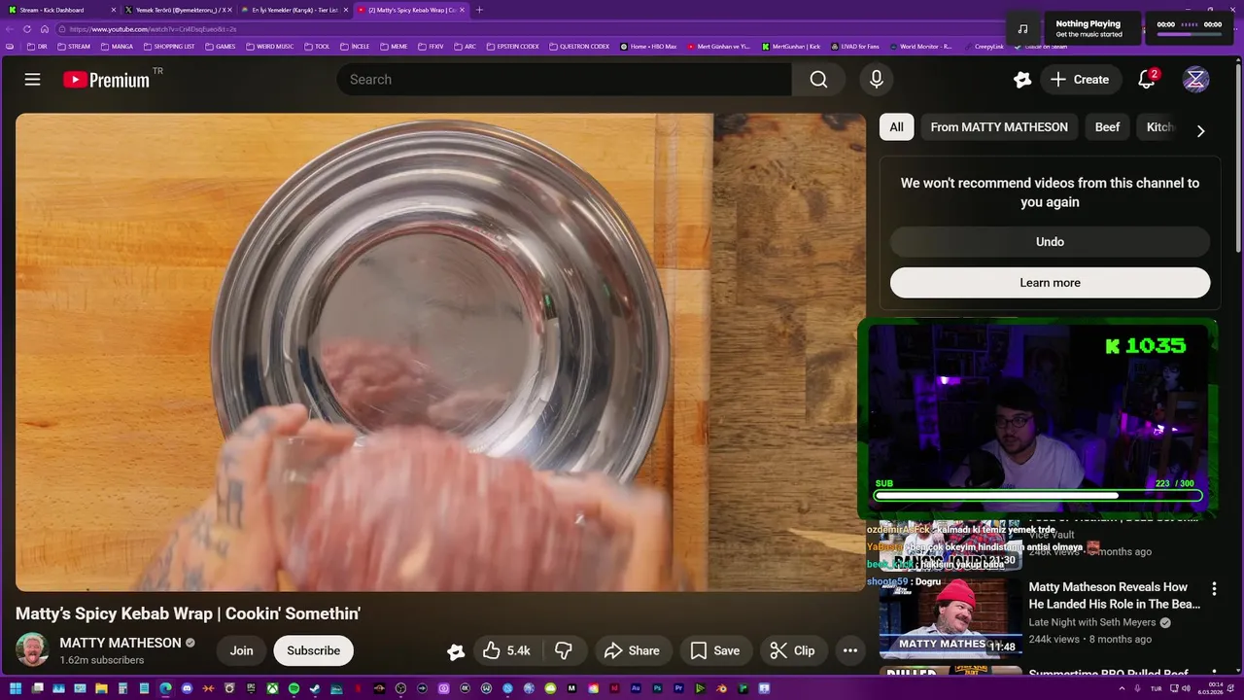Open the GAMES bookmarks folder

(x=220, y=46)
